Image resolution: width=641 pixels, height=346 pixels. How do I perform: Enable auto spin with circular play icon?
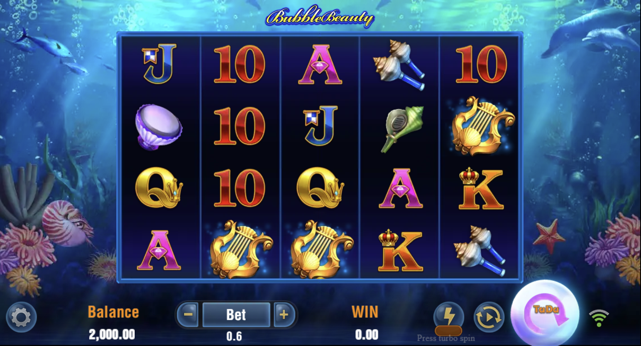click(489, 317)
